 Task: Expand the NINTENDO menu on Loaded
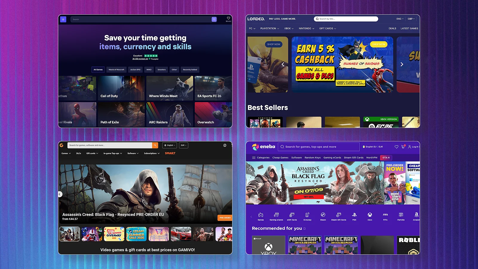tap(307, 28)
